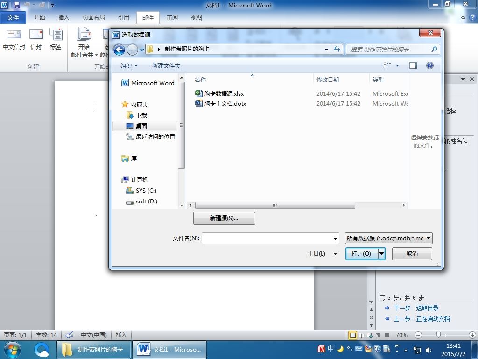Open the 所有数据源 file type dropdown

click(x=389, y=238)
